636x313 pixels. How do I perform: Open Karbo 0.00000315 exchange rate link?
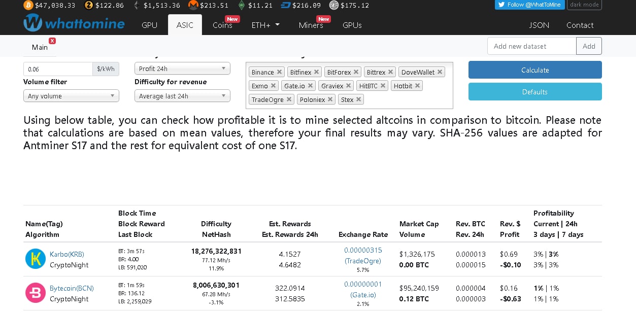[x=363, y=250]
